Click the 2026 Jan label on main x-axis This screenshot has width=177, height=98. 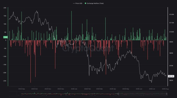pos(74,89)
